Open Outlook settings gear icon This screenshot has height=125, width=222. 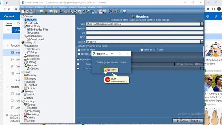(x=208, y=16)
